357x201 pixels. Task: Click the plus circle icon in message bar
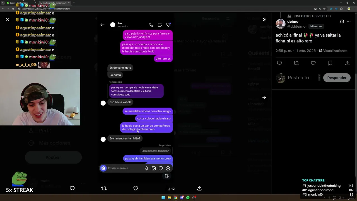[x=168, y=168]
